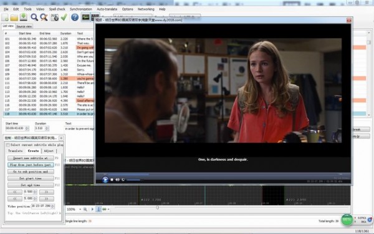Viewport: 374px width, 234px height.
Task: Expand the dropdown beside green arrows icon
Action: click(x=108, y=210)
